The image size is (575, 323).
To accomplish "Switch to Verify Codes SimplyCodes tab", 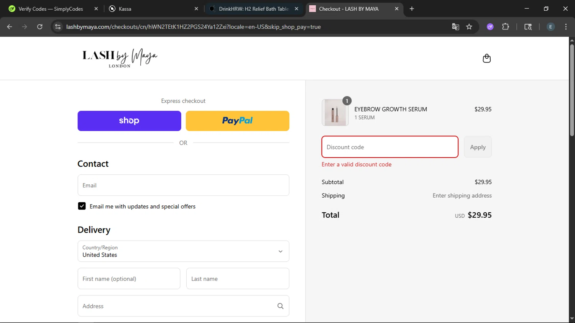I will click(x=51, y=9).
